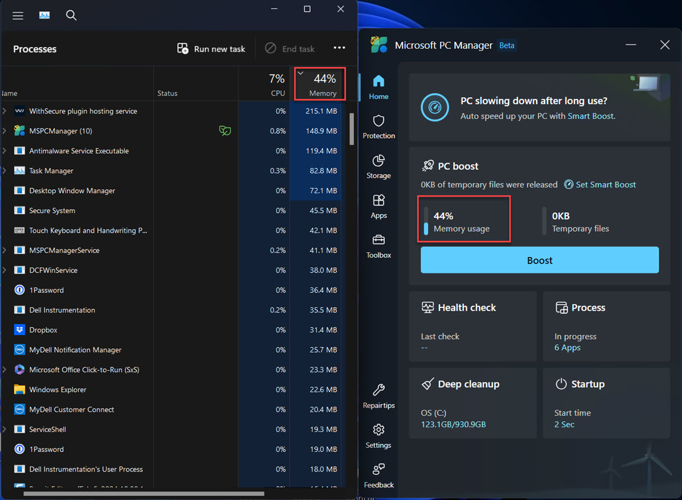Click the blue Boost button
This screenshot has width=682, height=500.
539,260
